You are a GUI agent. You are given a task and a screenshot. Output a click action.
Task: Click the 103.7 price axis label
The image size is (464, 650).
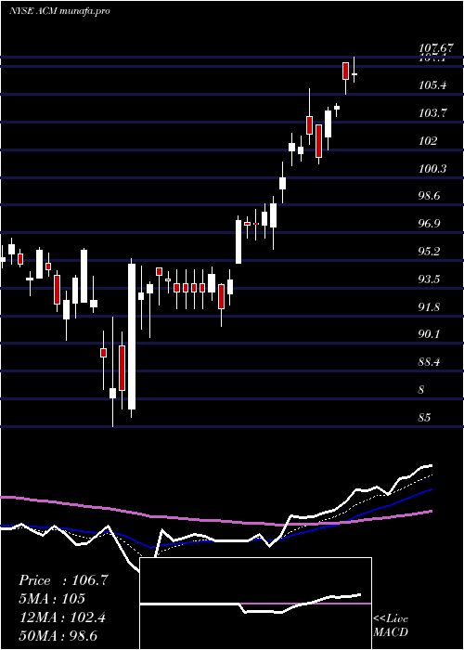pos(432,113)
